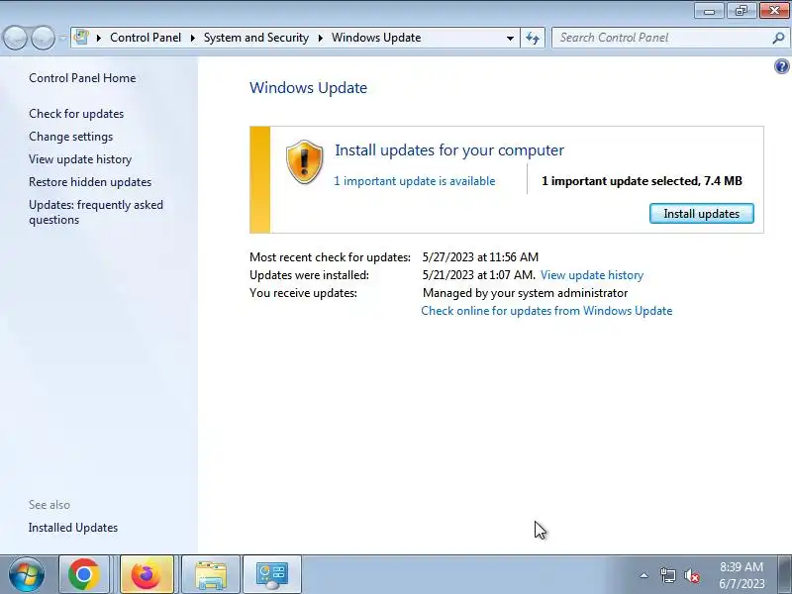Image resolution: width=792 pixels, height=594 pixels.
Task: Open recent pages dropdown beside navigation arrows
Action: [62, 38]
